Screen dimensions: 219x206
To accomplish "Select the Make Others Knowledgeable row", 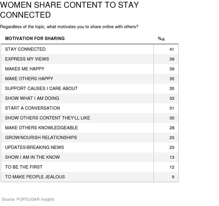I will pos(90,128).
